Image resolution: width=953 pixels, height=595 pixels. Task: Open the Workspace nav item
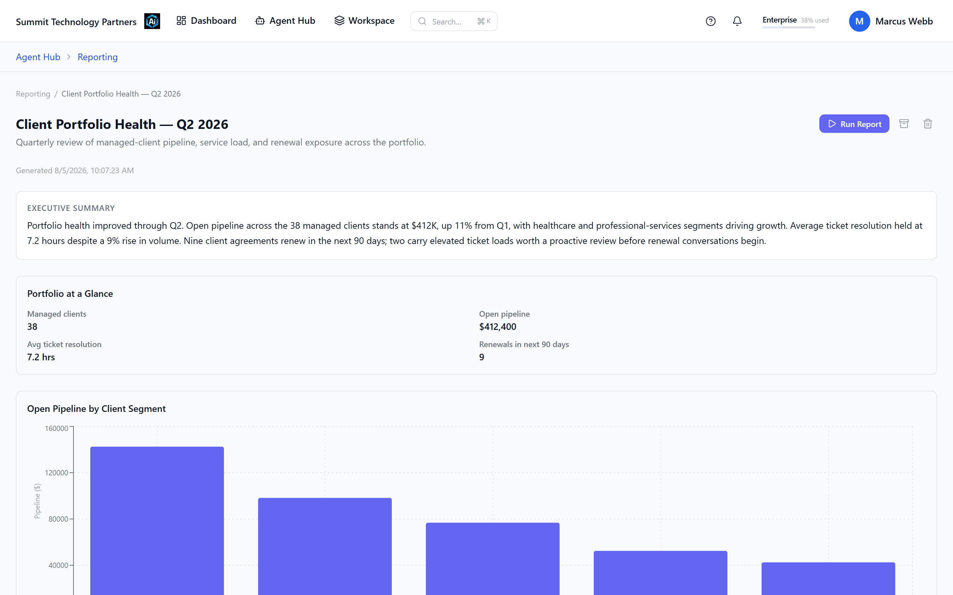[364, 21]
